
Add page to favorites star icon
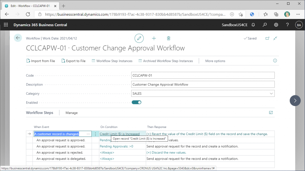tap(241, 14)
